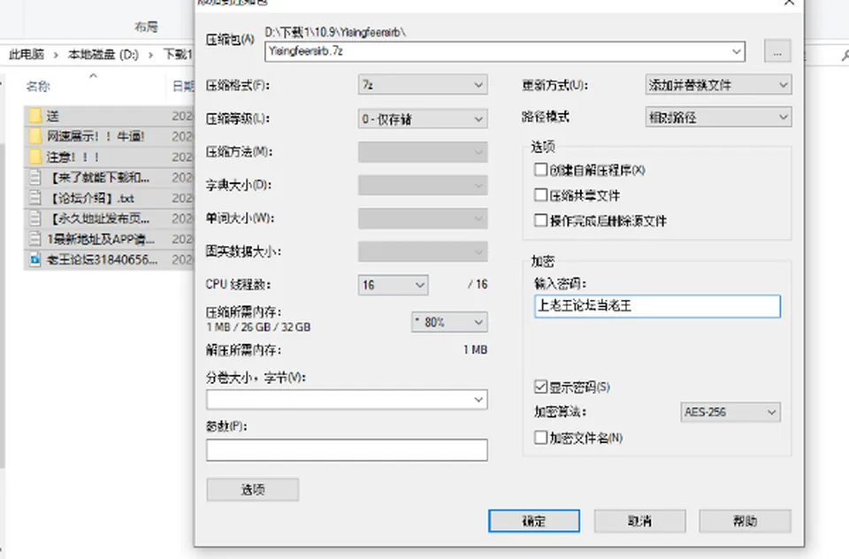Select the 【永久地址发布页... file icon
This screenshot has width=849, height=559.
click(35, 218)
